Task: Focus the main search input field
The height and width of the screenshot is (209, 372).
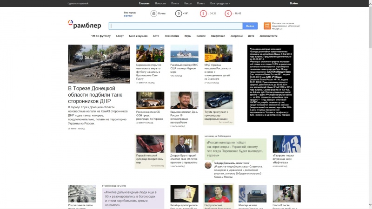Action: coord(176,26)
